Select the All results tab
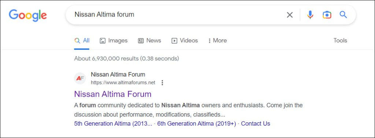Viewport: 375px width, 138px height. (82, 41)
